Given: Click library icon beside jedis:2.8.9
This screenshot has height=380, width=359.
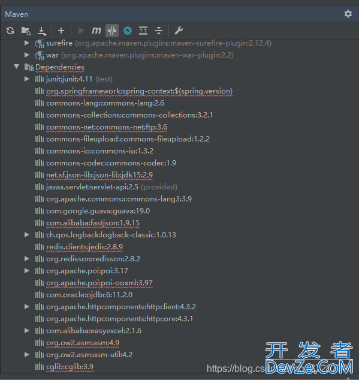Looking at the screenshot, I should [40, 247].
